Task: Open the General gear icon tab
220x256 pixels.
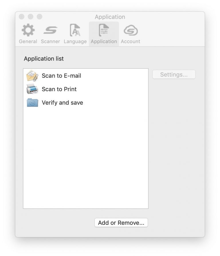Action: [x=28, y=30]
